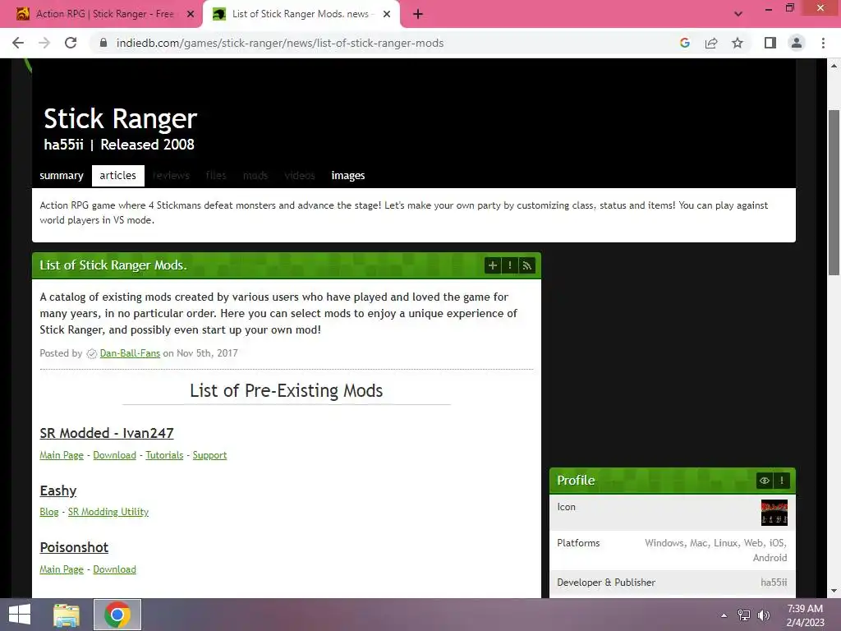Open Eashy's Blog link
This screenshot has height=631, width=841.
48,512
